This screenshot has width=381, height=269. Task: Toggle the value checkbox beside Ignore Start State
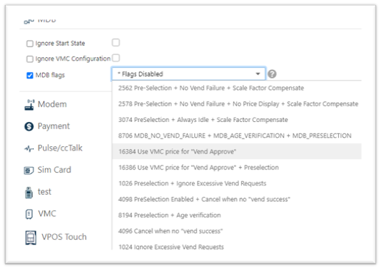(116, 43)
